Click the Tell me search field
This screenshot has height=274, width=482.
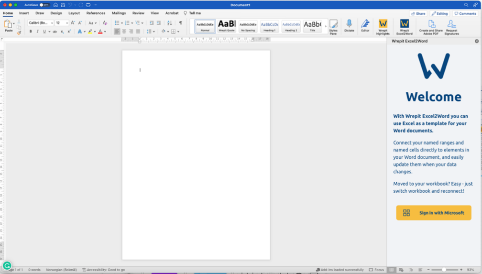pos(192,13)
